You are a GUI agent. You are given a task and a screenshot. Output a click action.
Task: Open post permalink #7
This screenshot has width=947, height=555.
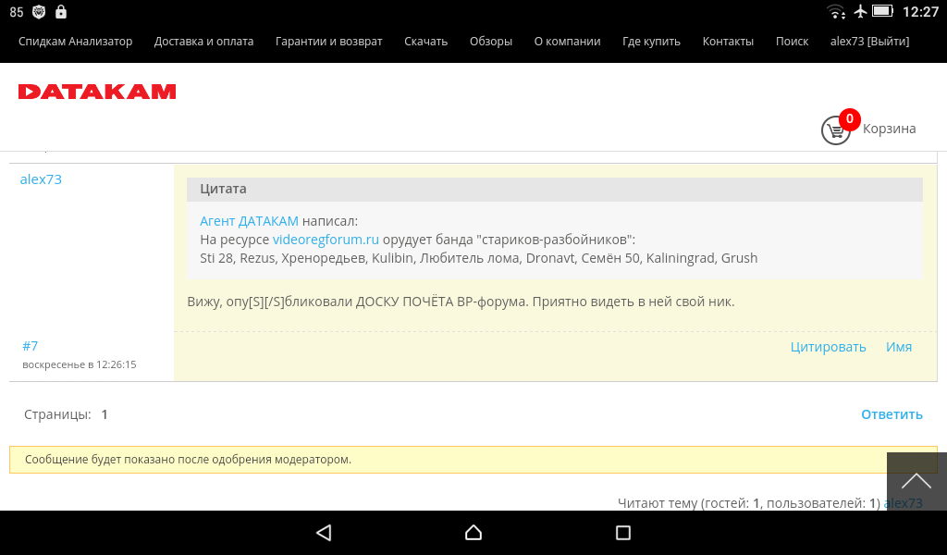click(x=31, y=346)
